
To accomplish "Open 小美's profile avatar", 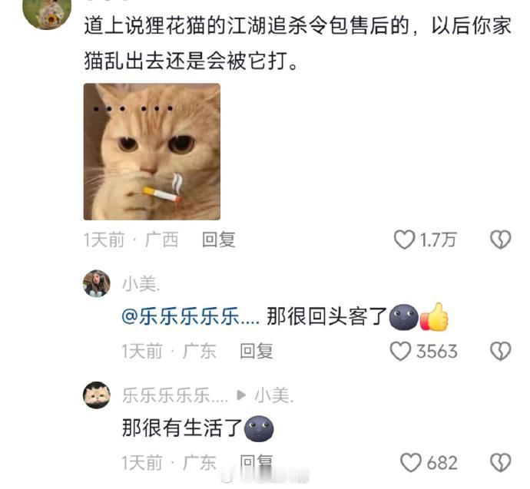I will coord(97,284).
